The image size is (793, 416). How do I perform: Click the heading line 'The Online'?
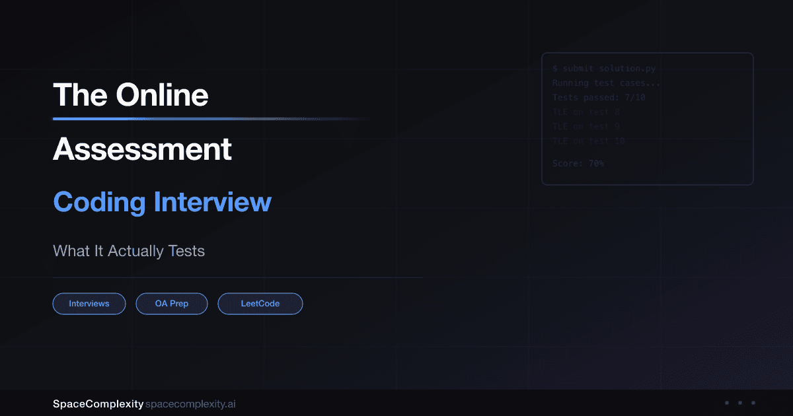point(131,96)
